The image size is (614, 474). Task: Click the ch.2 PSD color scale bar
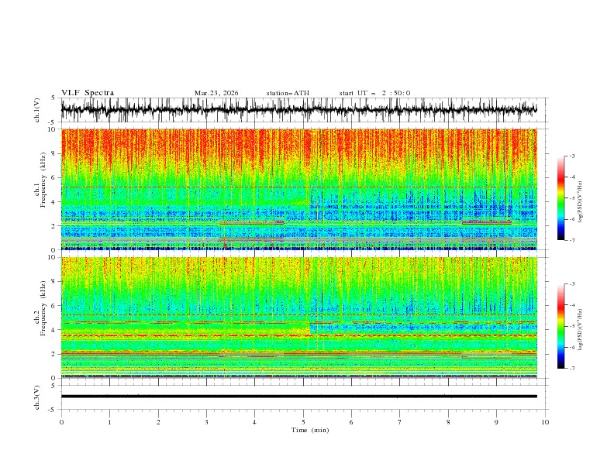pos(561,326)
